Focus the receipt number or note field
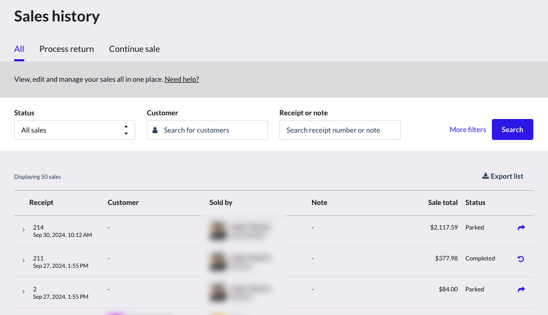This screenshot has height=315, width=548. point(340,130)
